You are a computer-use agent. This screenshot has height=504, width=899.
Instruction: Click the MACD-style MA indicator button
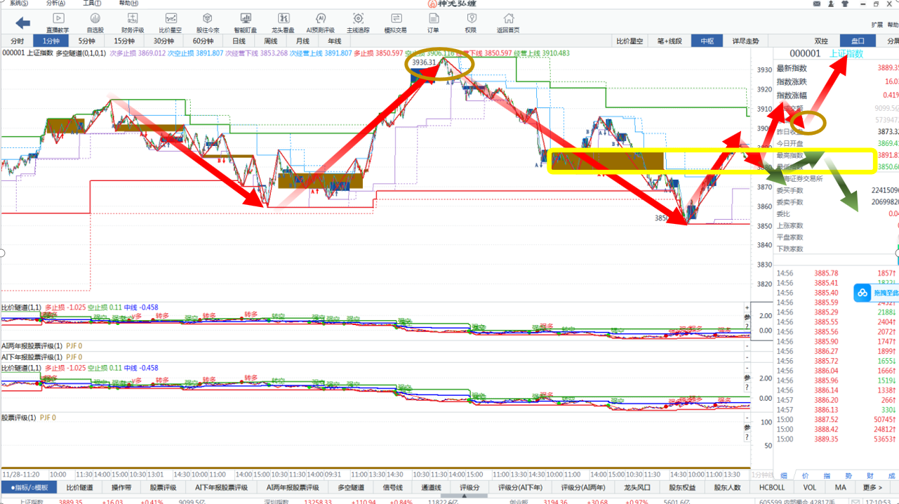pos(841,487)
